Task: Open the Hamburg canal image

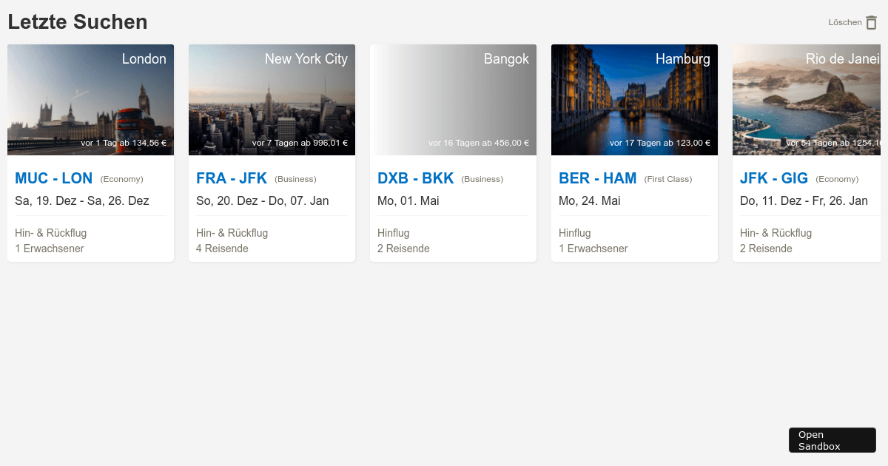Action: tap(634, 100)
